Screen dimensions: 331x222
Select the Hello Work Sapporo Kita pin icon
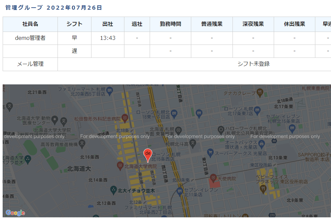tap(221, 130)
